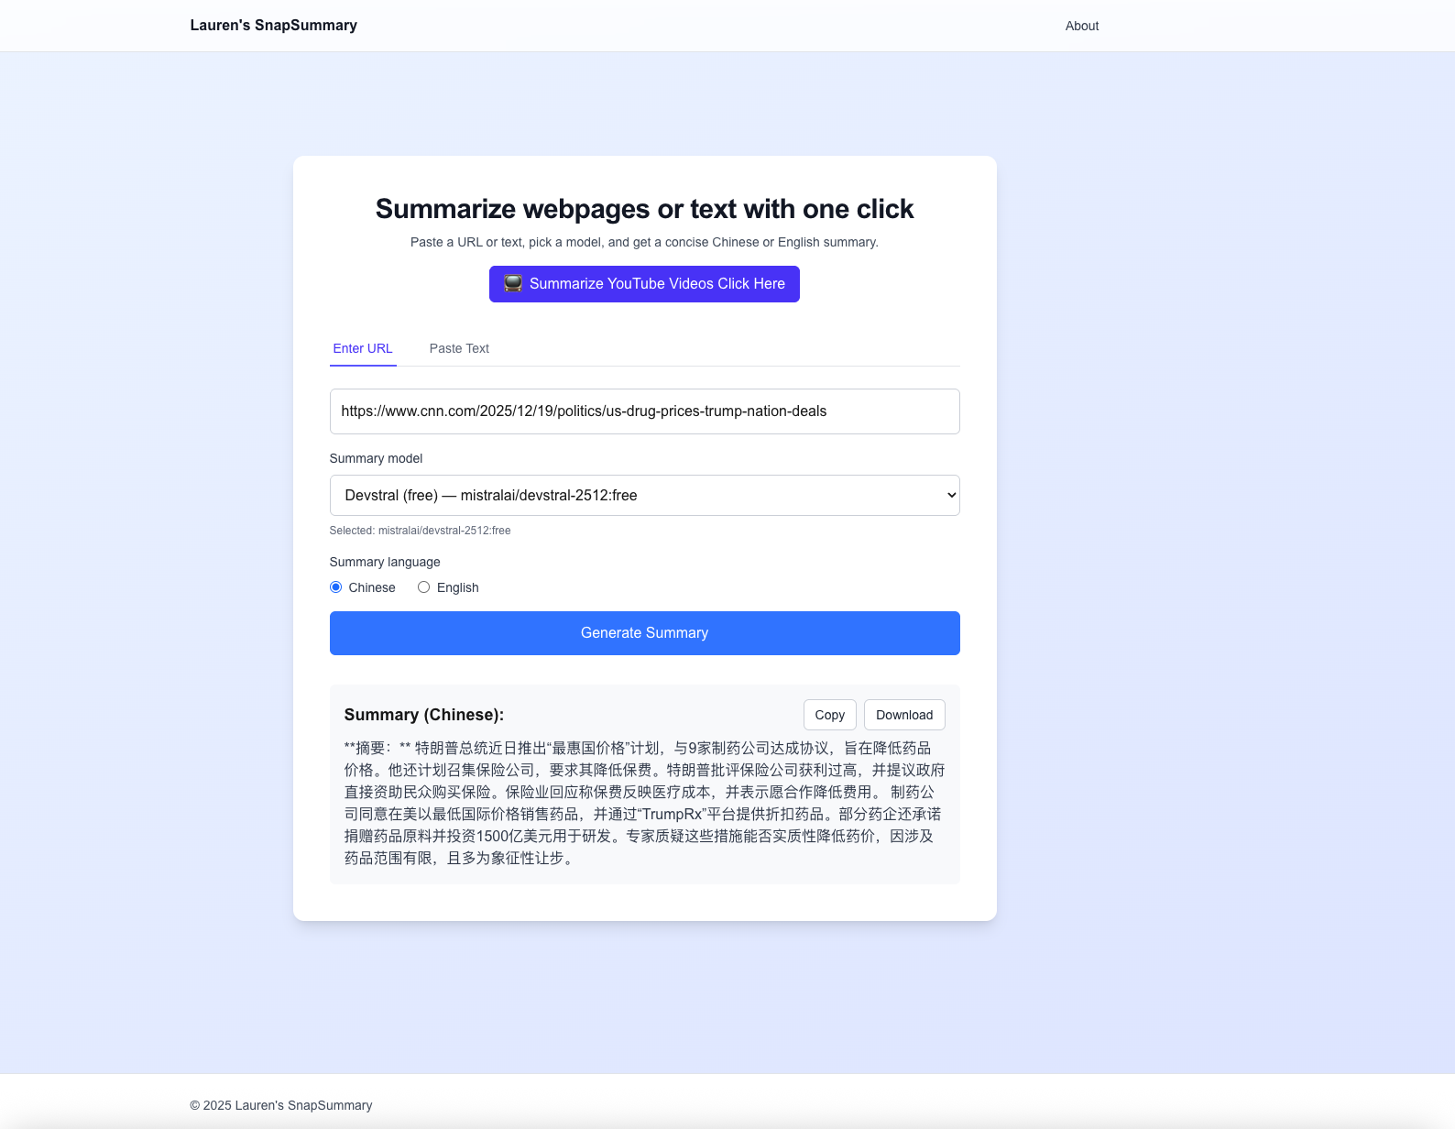Click the TV icon on the YouTube button
Screen dimensions: 1455x1129
point(513,283)
